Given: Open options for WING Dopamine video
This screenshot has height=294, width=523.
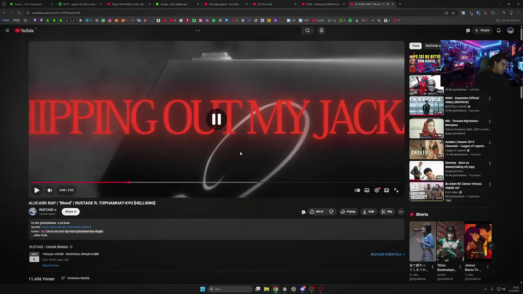Looking at the screenshot, I should 490,98.
